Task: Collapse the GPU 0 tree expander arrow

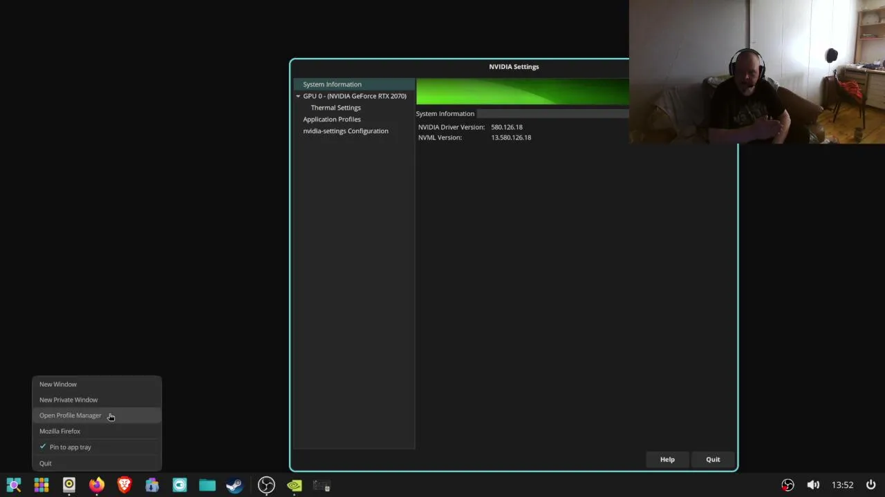Action: pyautogui.click(x=298, y=96)
